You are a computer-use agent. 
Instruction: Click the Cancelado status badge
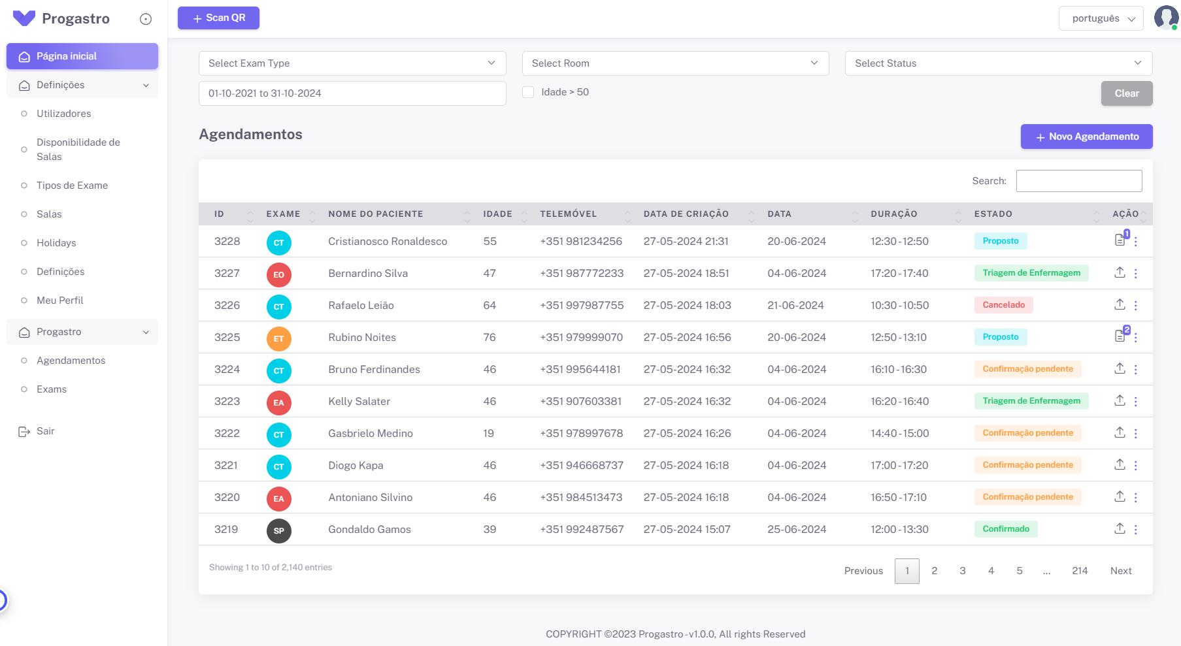(x=1003, y=305)
